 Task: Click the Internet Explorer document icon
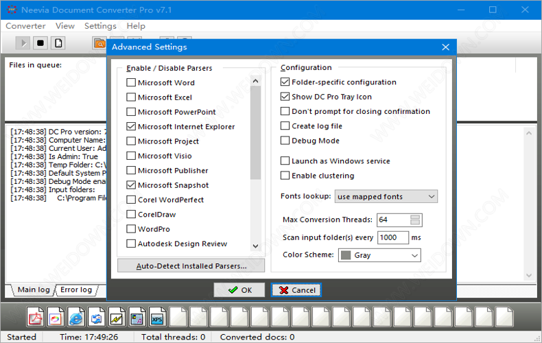click(75, 317)
